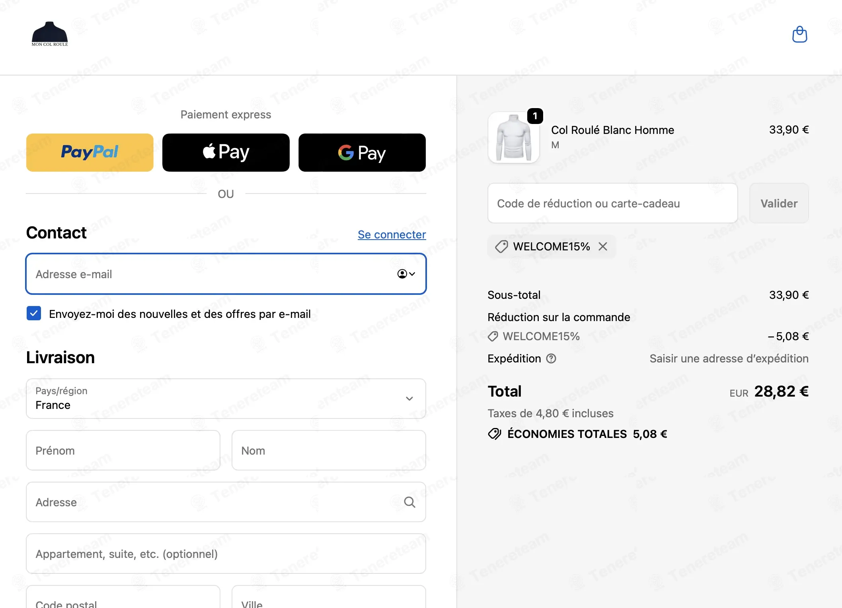This screenshot has width=842, height=608.
Task: Click the size M label under product name
Action: pos(555,145)
